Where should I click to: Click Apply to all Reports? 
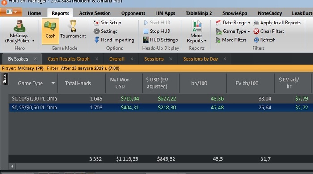tap(277, 23)
